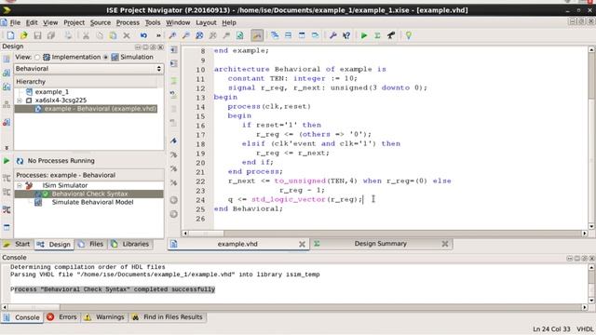Click the Zoom Out magnifier icon
The height and width of the screenshot is (335, 596).
point(186,35)
